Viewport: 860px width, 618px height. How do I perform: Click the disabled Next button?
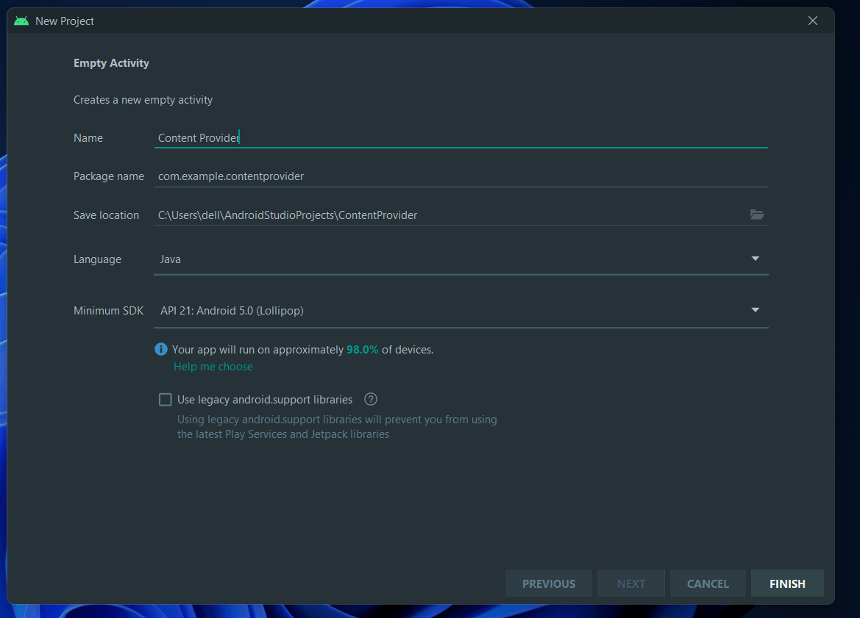coord(630,583)
